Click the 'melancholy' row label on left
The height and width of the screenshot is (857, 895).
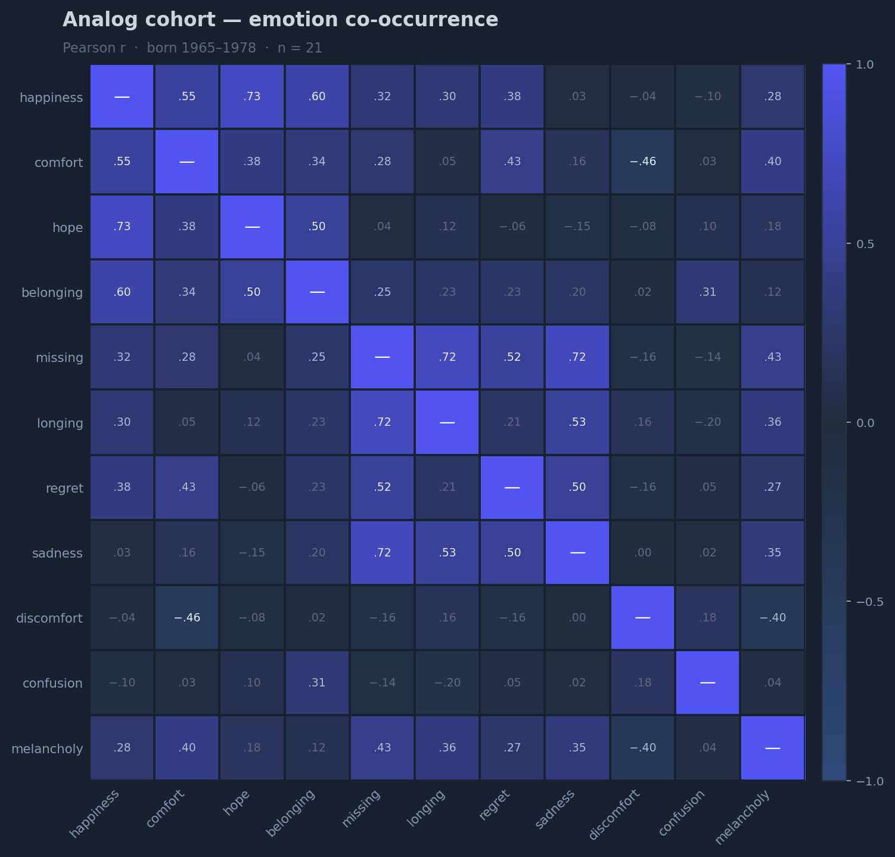[x=47, y=748]
